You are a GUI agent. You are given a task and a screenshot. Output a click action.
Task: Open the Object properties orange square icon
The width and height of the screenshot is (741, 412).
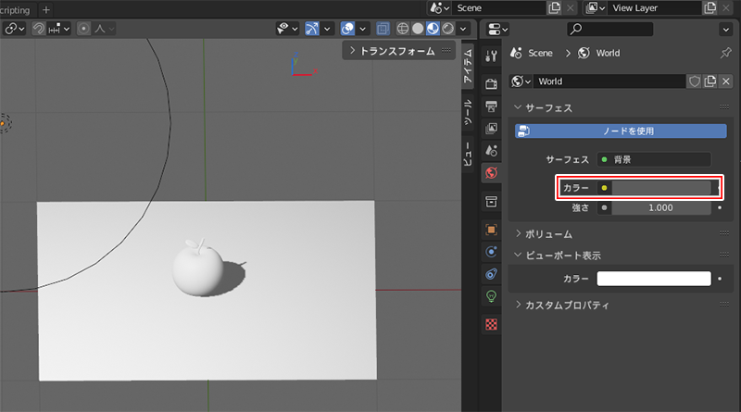(x=491, y=229)
